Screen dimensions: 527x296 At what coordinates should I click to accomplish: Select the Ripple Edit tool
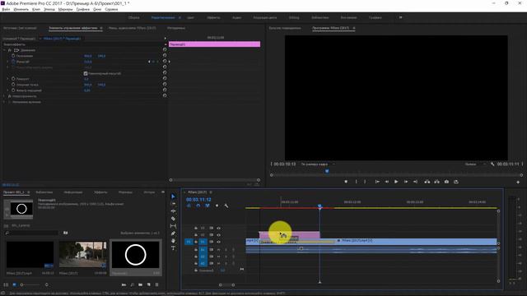point(173,211)
